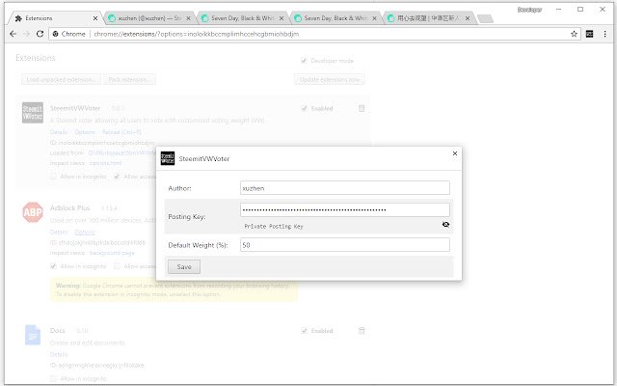617x386 pixels.
Task: Close the SteemitVWVoter options dialog
Action: (455, 153)
